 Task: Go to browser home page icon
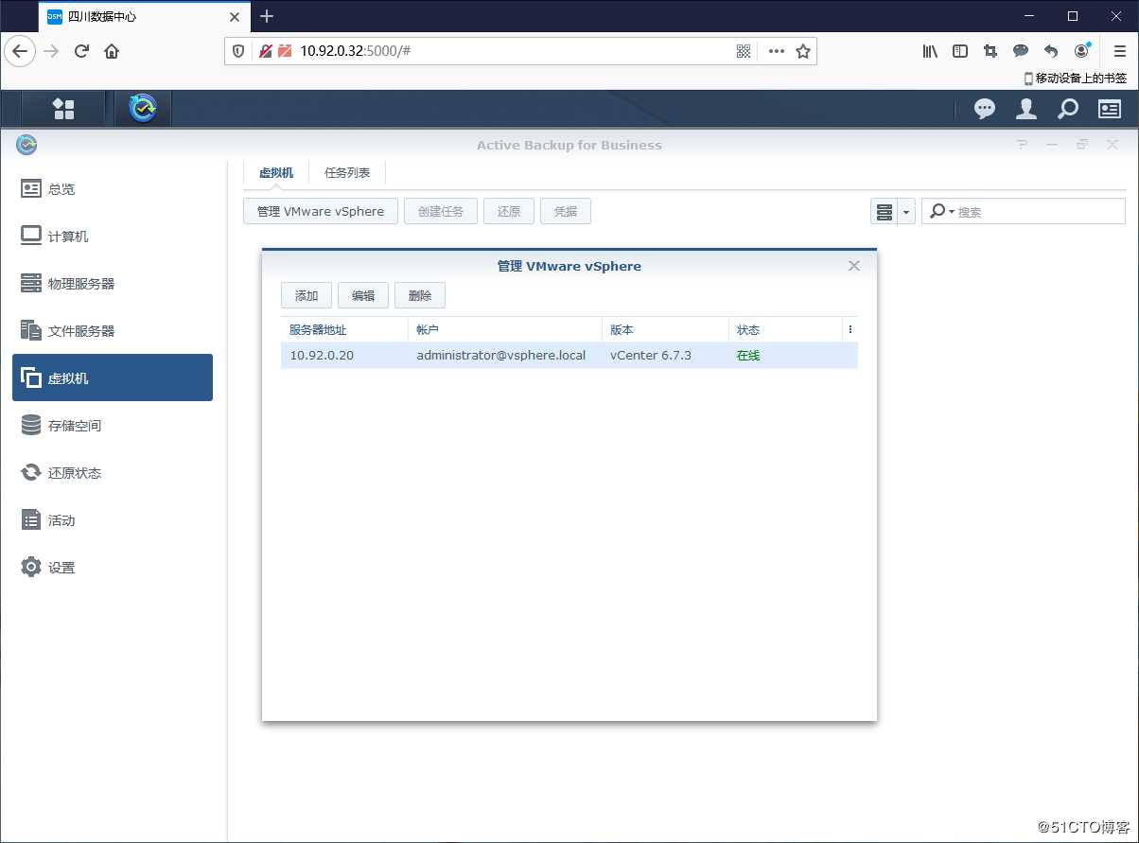(112, 51)
